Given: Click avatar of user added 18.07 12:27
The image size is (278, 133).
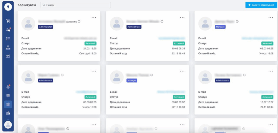Looking at the screenshot, I should [x=205, y=77].
